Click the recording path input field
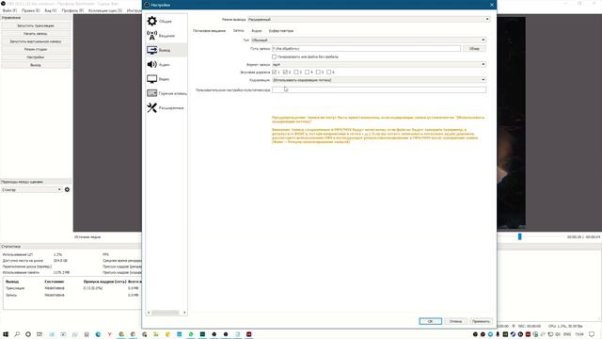This screenshot has height=339, width=602. (366, 49)
